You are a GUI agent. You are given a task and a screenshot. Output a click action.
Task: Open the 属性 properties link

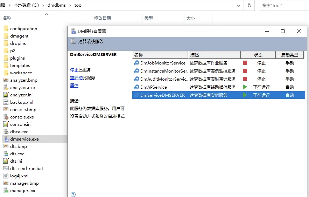click(x=74, y=85)
